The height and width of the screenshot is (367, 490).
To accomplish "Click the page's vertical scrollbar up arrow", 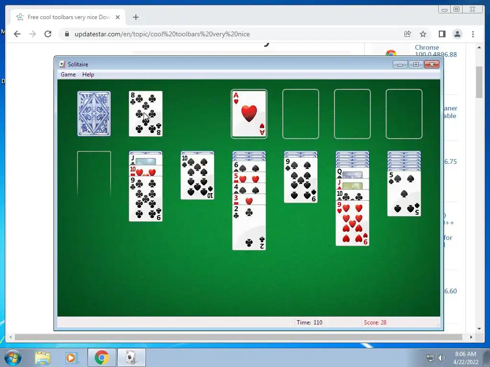I will point(479,47).
